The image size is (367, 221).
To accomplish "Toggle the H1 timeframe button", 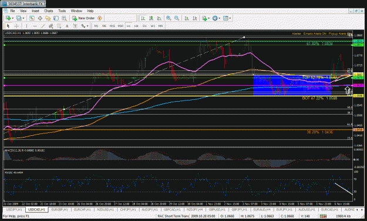I will point(129,26).
